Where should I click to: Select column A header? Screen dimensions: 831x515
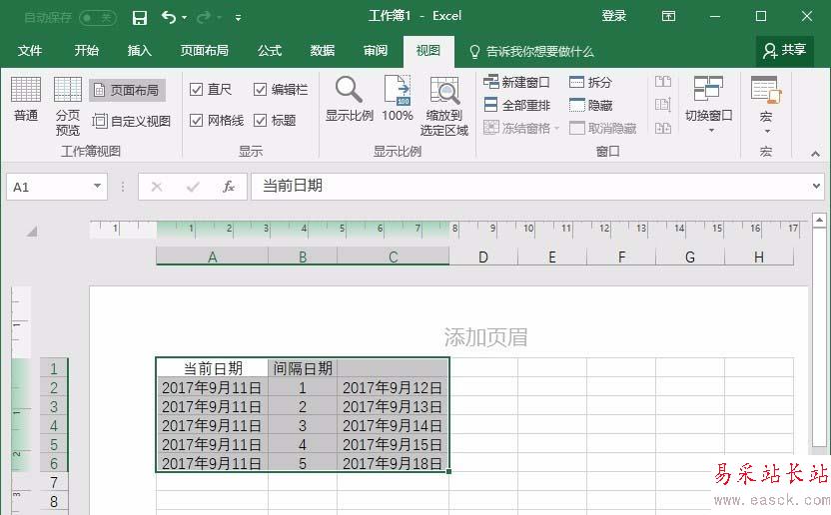pos(212,257)
